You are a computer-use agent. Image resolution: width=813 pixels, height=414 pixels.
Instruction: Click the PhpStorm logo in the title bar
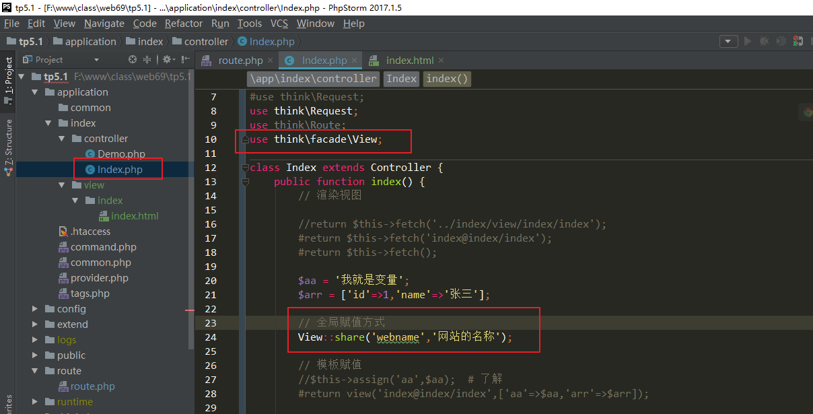tap(7, 7)
